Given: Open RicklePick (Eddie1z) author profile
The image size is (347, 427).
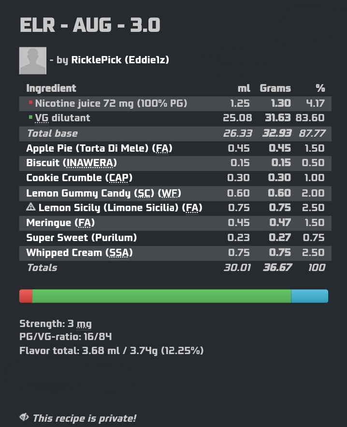Looking at the screenshot, I should pos(120,60).
